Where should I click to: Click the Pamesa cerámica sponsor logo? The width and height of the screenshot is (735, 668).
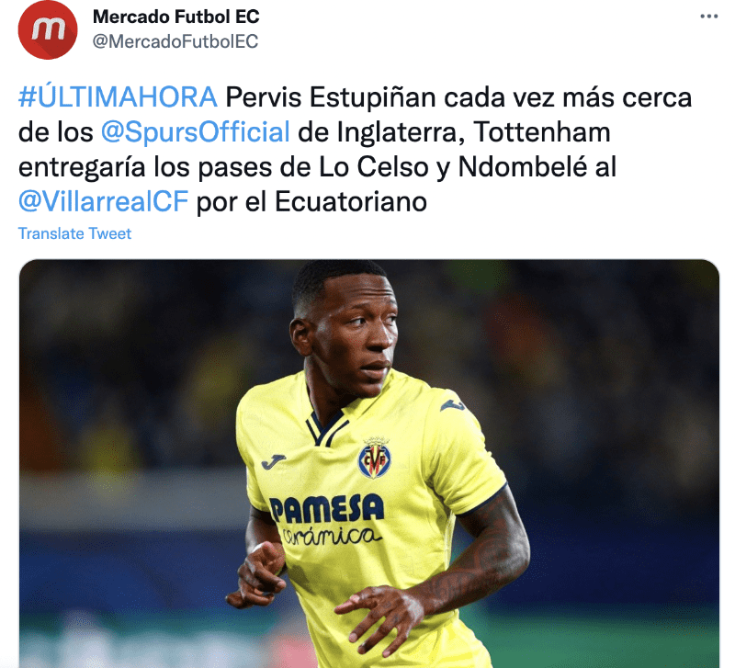click(328, 520)
